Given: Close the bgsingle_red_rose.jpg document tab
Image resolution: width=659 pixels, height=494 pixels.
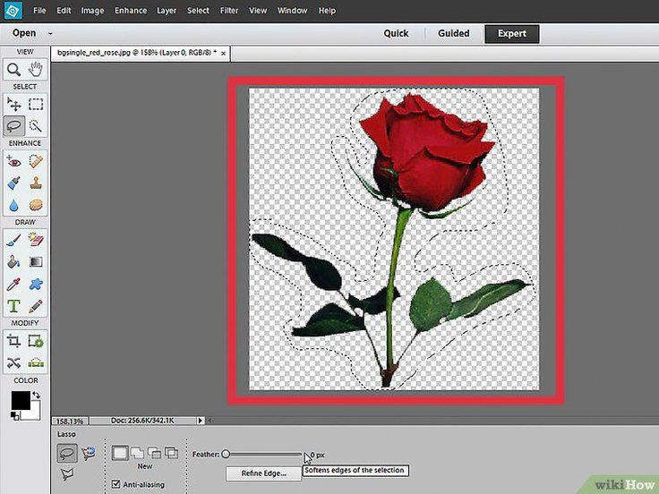Looking at the screenshot, I should click(x=225, y=53).
